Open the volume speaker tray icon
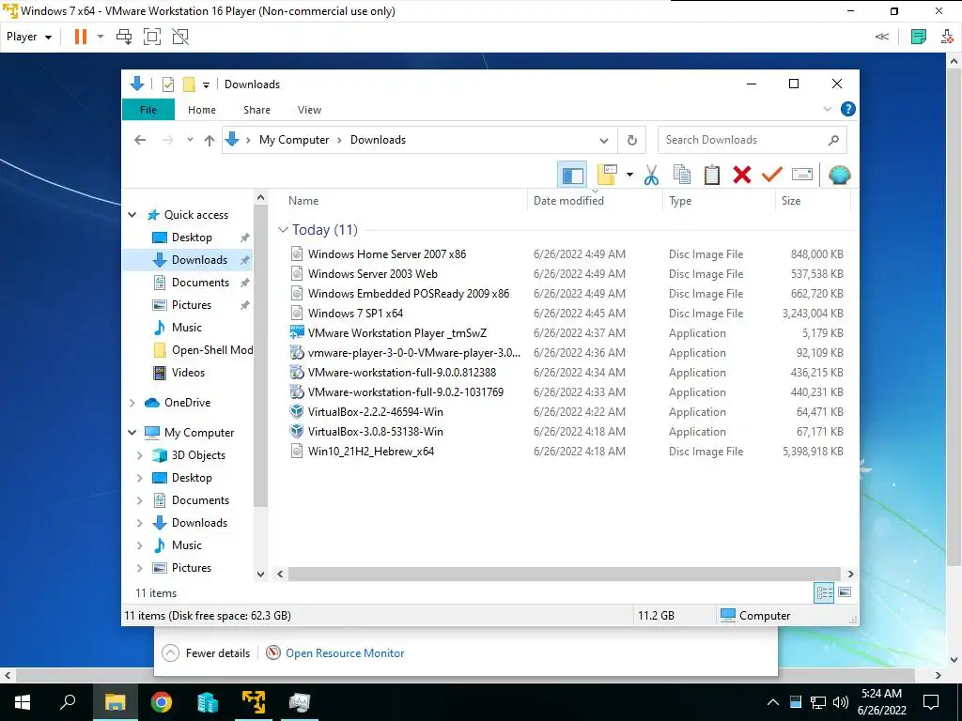 [x=841, y=702]
